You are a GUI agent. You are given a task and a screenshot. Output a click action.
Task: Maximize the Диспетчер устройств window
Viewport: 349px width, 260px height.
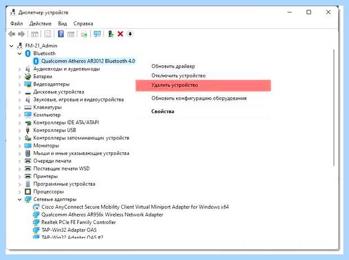(x=308, y=12)
